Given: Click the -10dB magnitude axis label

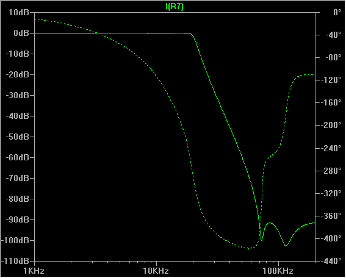Looking at the screenshot, I should coord(18,54).
